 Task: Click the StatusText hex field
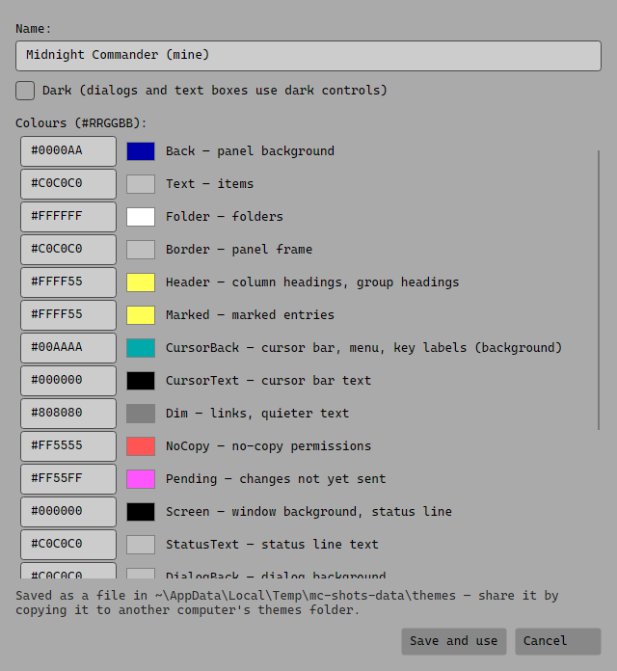(68, 545)
